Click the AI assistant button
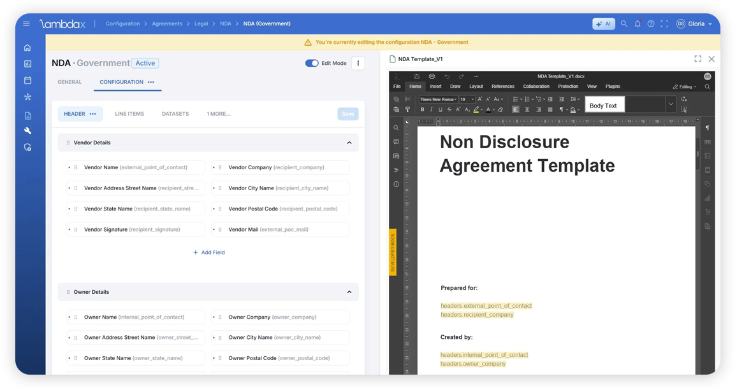Image resolution: width=737 pixels, height=388 pixels. point(604,24)
